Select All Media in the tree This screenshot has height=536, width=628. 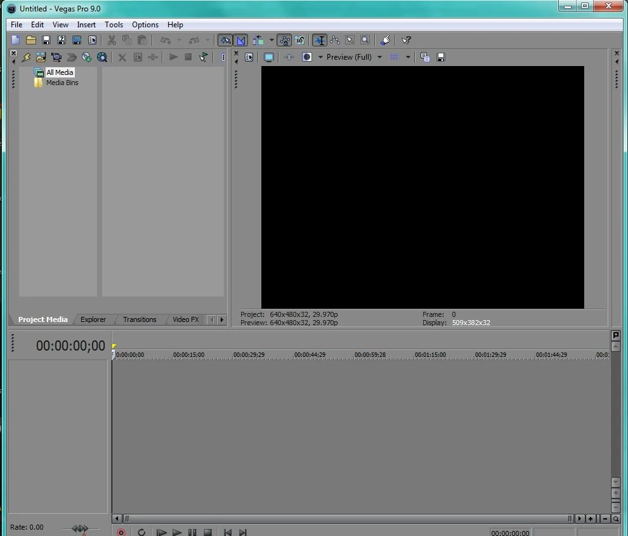(x=60, y=72)
